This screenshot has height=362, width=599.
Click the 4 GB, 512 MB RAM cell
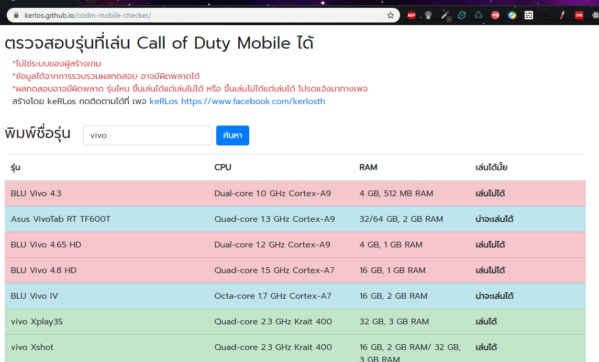(396, 193)
